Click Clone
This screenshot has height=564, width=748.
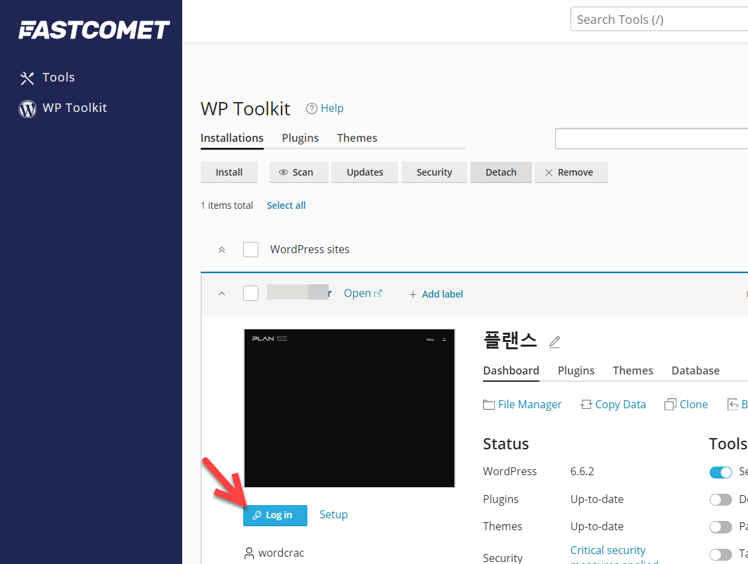coord(694,405)
